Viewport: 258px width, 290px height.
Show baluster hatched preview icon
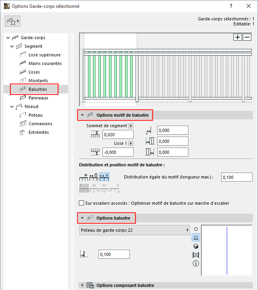tap(196, 255)
